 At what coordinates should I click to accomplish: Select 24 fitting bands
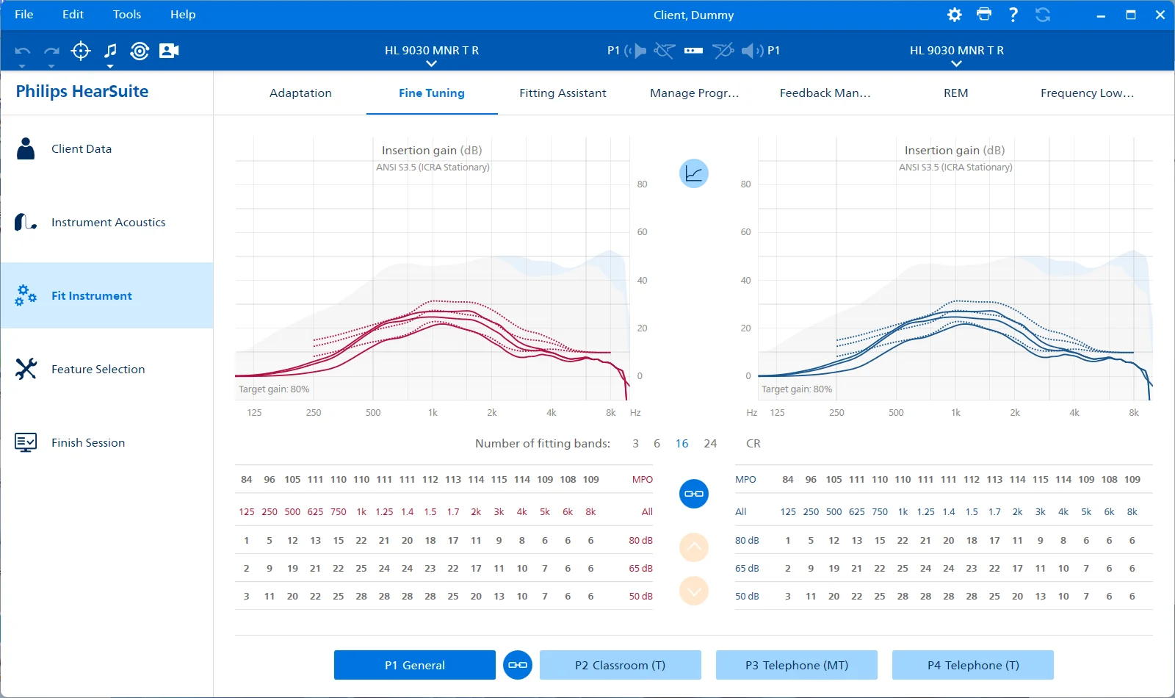click(x=710, y=444)
